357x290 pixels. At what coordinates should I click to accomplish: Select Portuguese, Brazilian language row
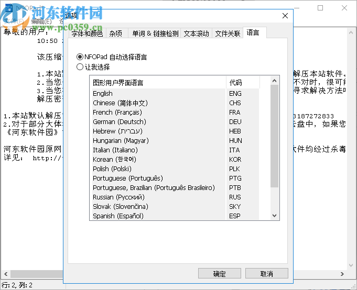158,188
